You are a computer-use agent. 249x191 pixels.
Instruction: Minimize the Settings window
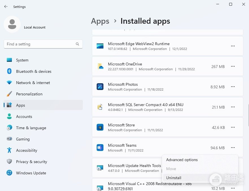[x=218, y=4]
